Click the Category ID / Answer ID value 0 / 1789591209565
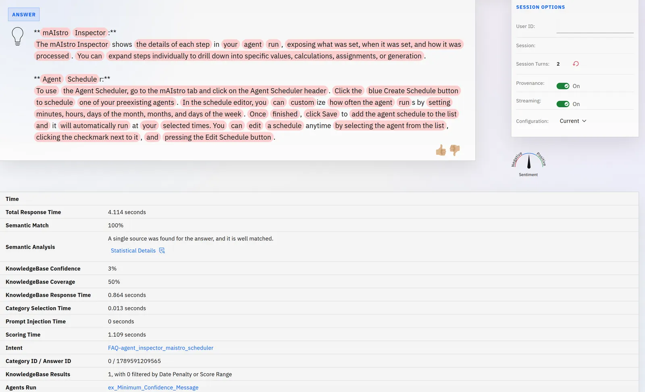Viewport: 645px width, 392px height. pos(134,361)
